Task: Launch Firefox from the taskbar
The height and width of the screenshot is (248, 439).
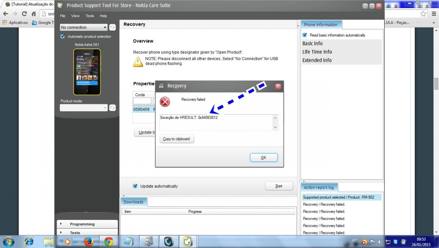Action: tap(89, 242)
